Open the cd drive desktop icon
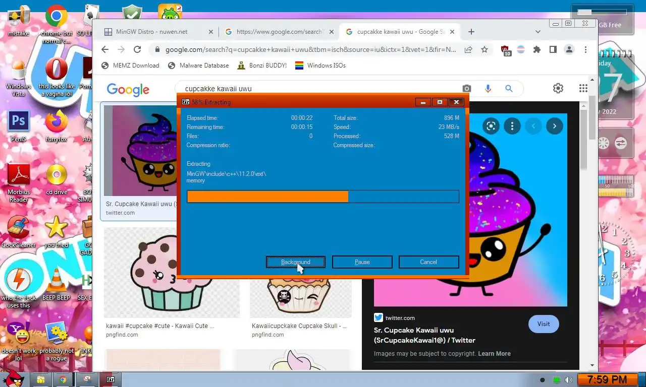 [x=56, y=179]
